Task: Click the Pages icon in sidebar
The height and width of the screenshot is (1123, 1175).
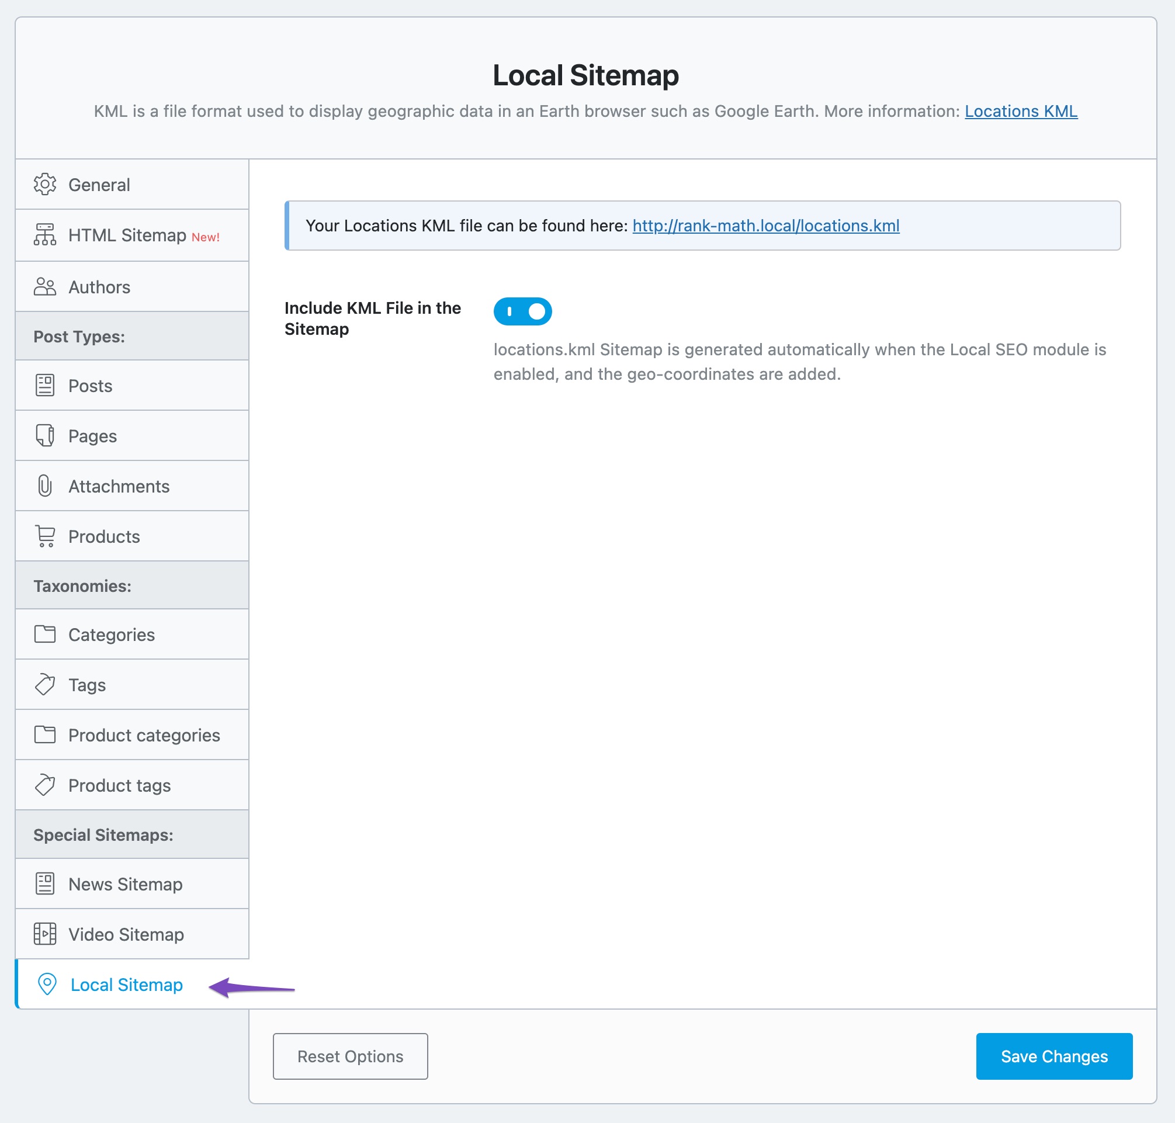Action: tap(45, 436)
